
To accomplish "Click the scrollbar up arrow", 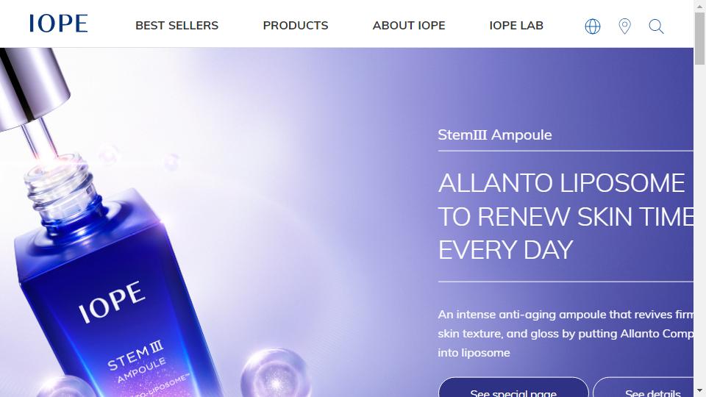I will click(x=699, y=5).
